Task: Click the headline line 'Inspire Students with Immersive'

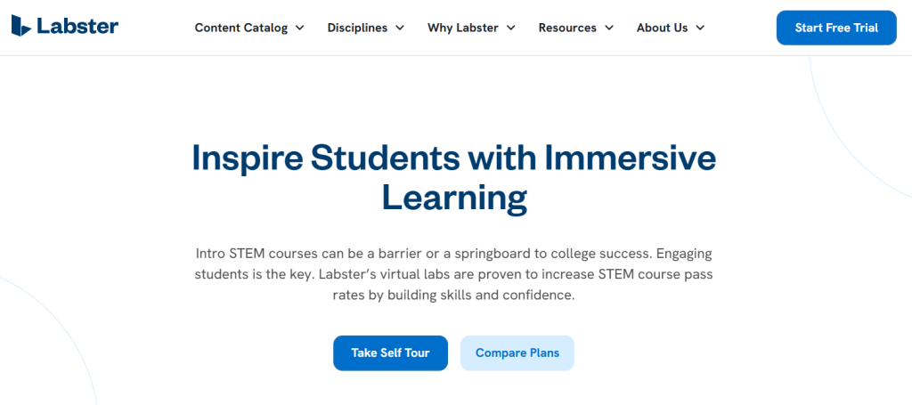Action: [454, 158]
